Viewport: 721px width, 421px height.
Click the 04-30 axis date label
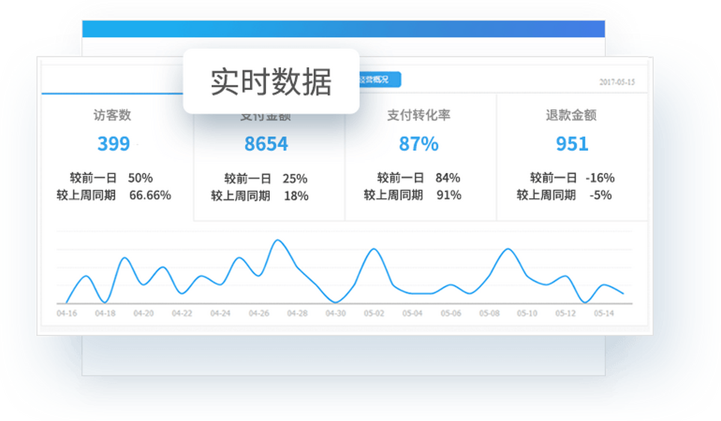pyautogui.click(x=335, y=313)
